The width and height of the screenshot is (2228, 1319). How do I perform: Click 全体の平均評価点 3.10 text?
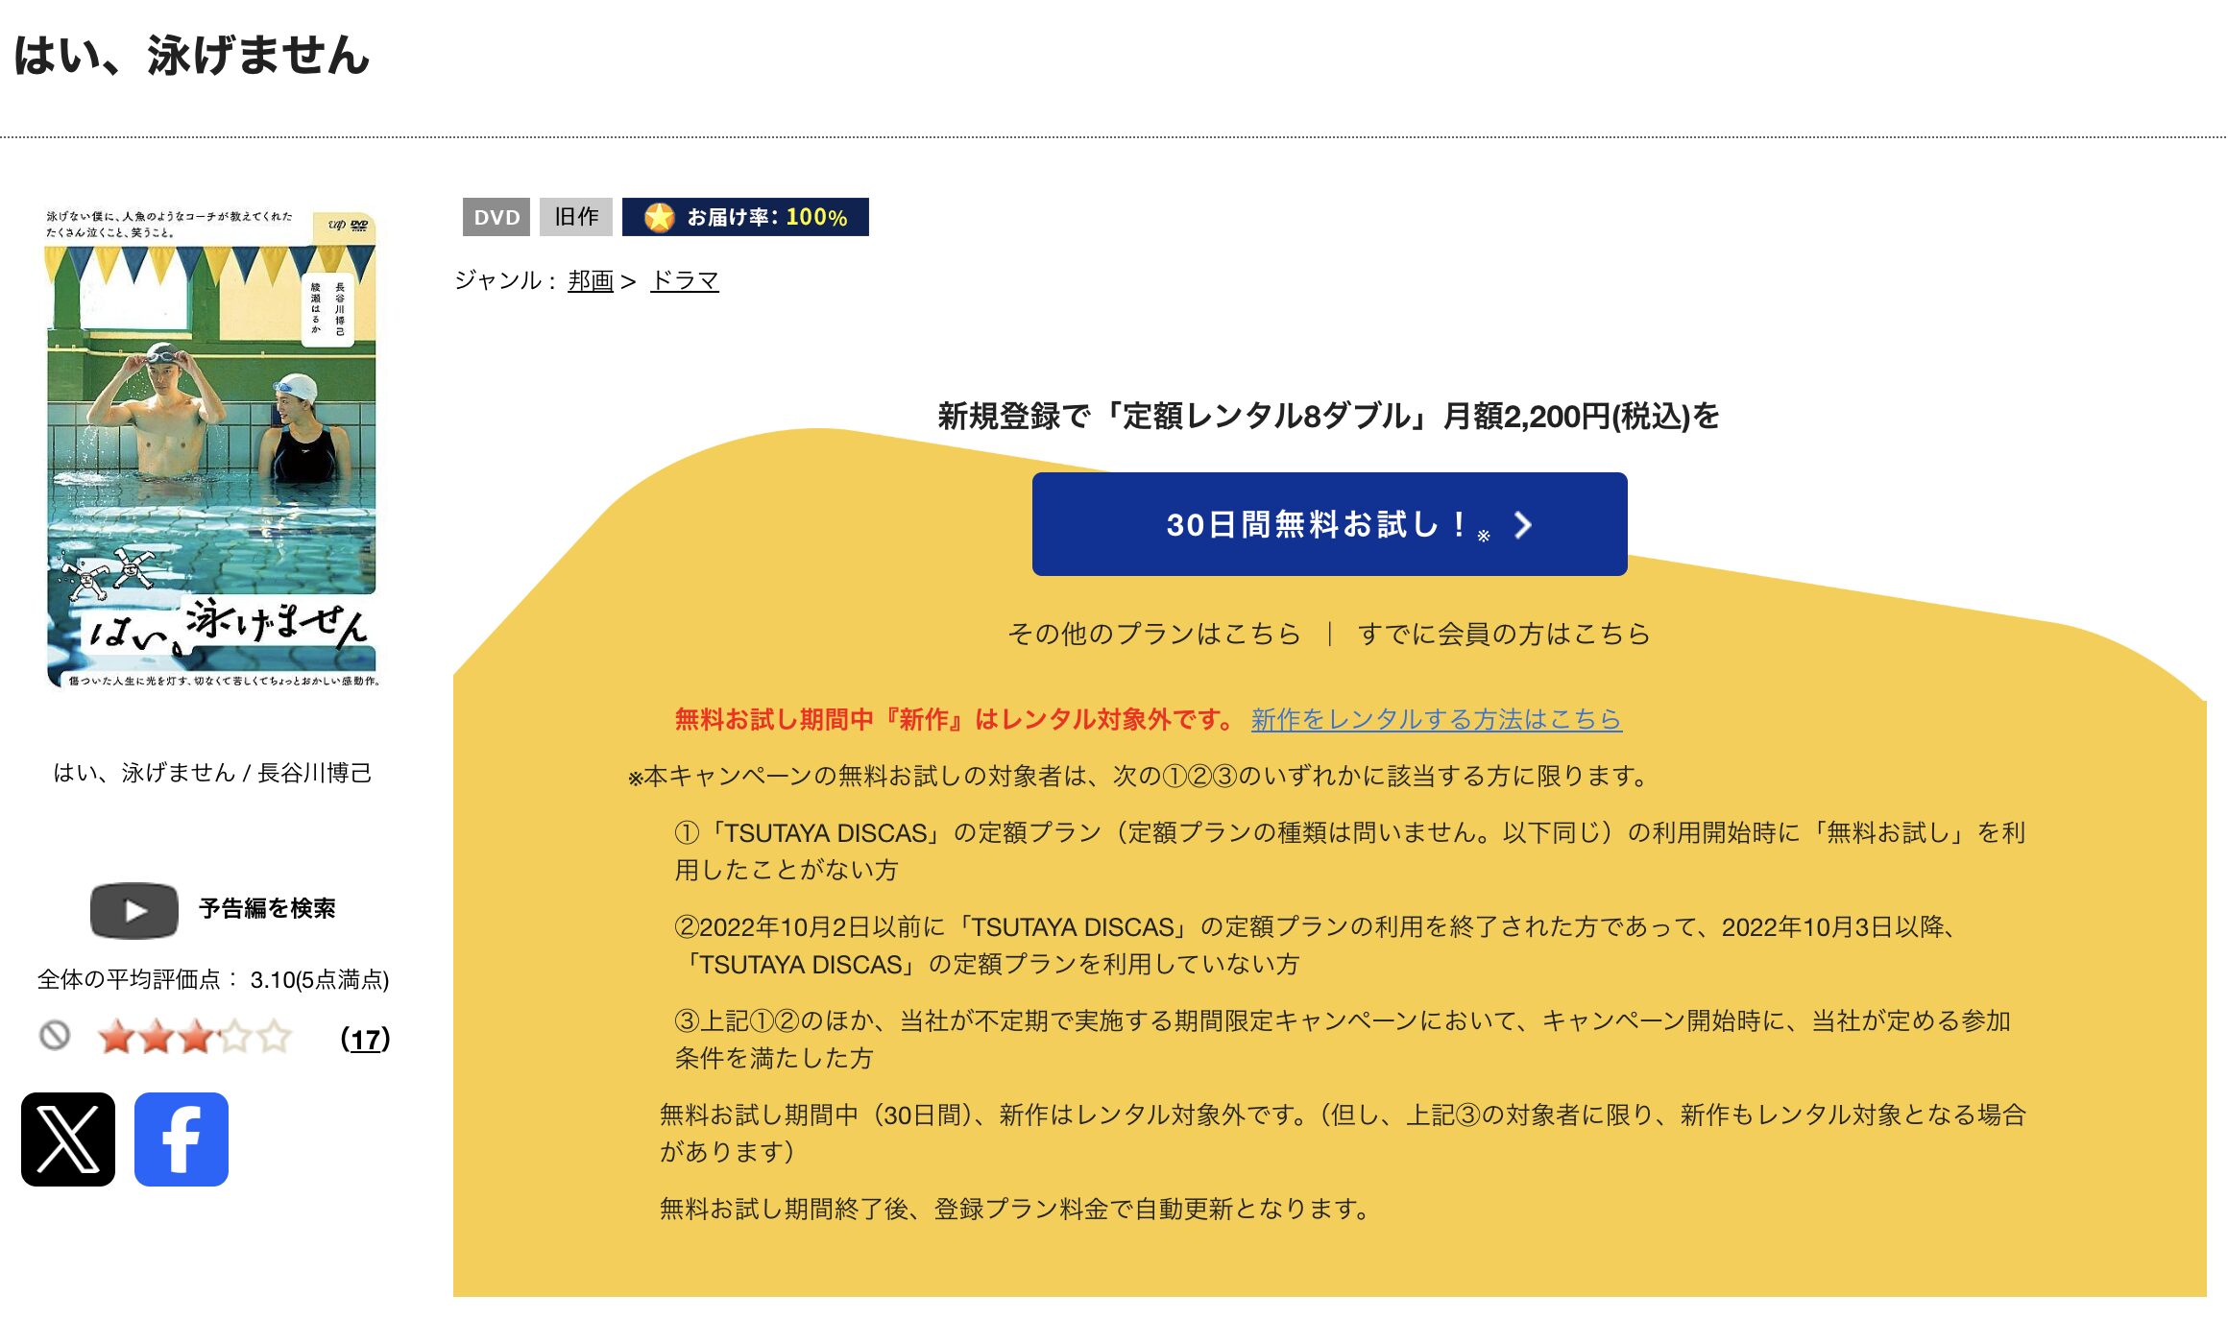(x=213, y=979)
